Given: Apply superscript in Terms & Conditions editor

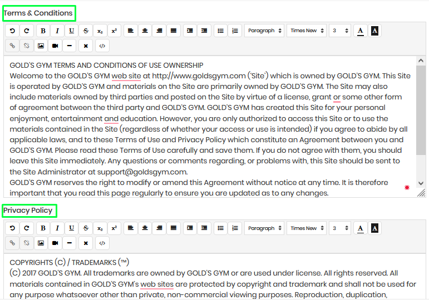Looking at the screenshot, I should [x=114, y=31].
